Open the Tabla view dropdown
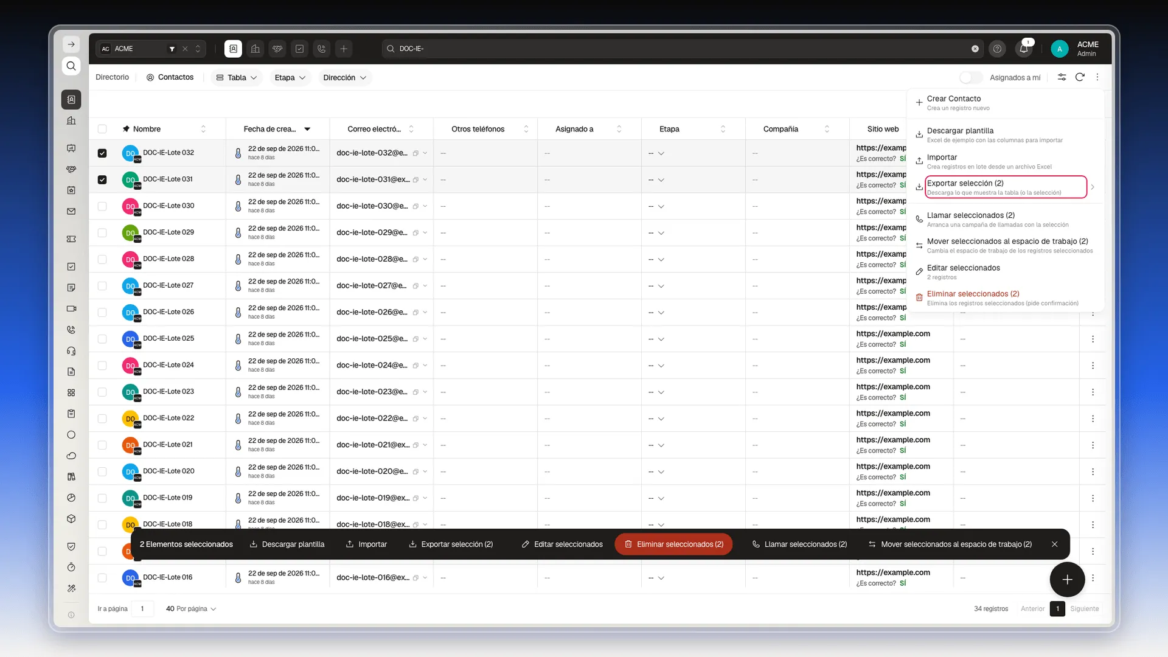 coord(237,77)
